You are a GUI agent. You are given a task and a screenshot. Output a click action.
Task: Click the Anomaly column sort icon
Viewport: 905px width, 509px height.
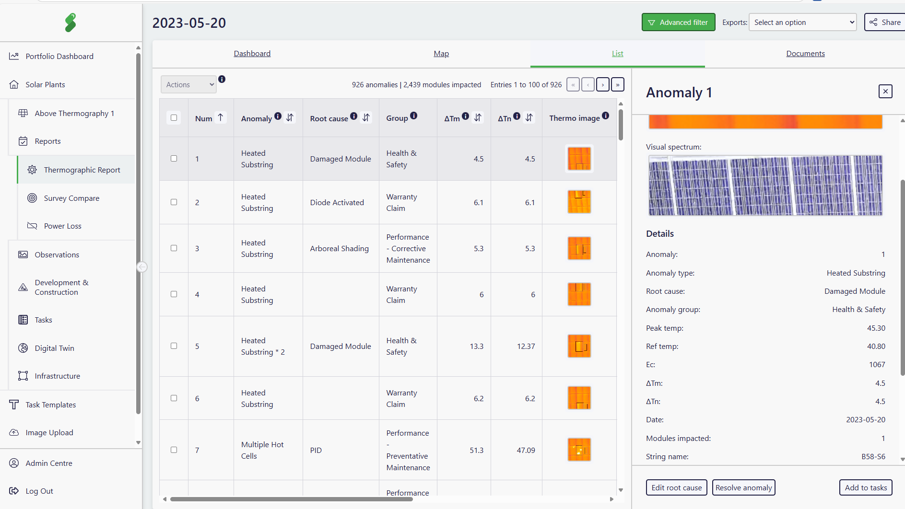pyautogui.click(x=290, y=117)
